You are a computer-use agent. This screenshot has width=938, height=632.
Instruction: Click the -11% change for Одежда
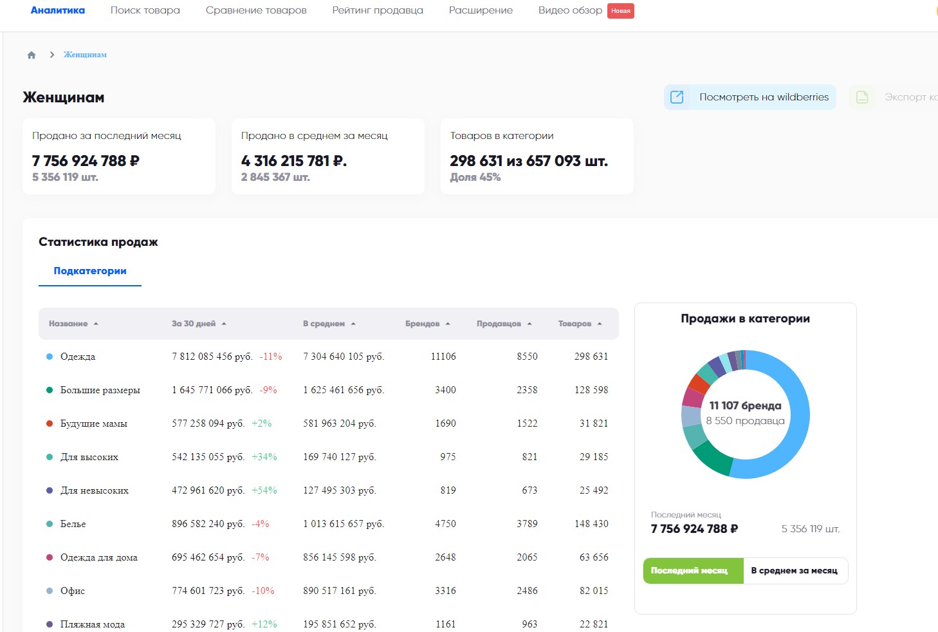(x=271, y=357)
